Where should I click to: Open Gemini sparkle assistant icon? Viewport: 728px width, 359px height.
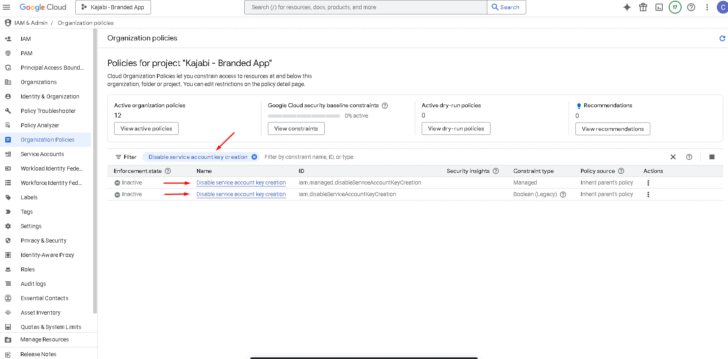[x=627, y=7]
